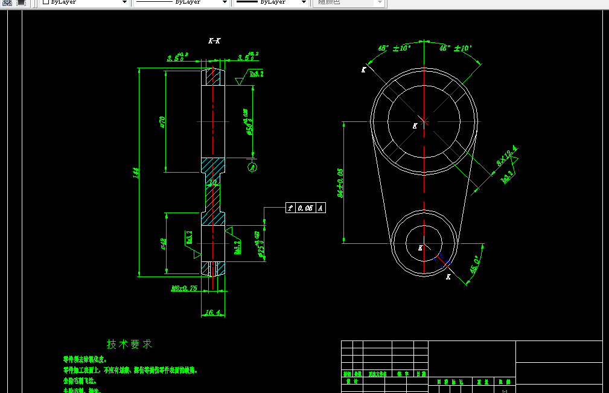The image size is (609, 393).
Task: Open the linetype ByLayer dropdown
Action: coord(181,2)
